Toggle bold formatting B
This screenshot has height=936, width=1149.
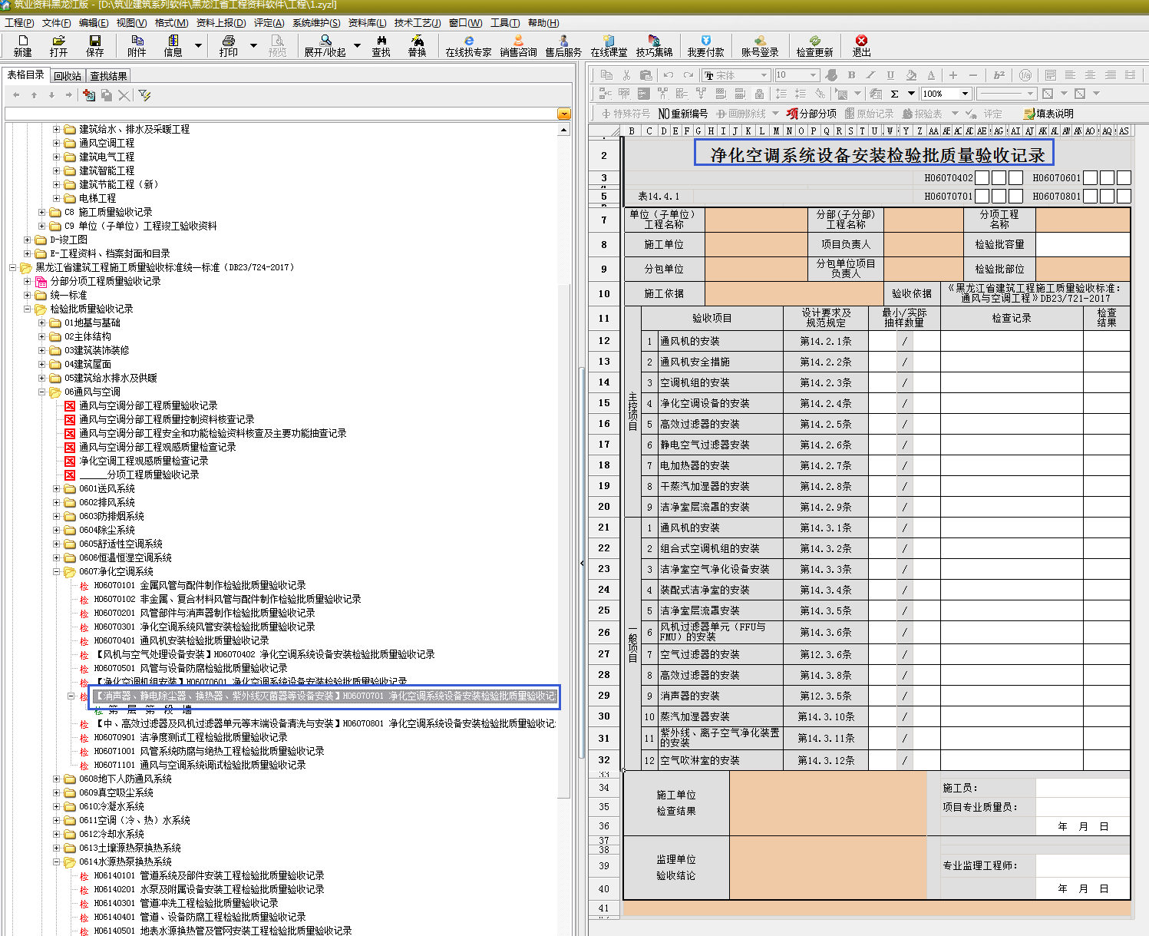point(851,74)
